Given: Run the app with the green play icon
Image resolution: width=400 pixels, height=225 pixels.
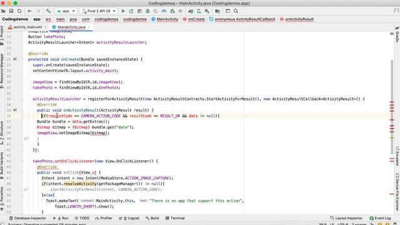Looking at the screenshot, I should point(123,11).
